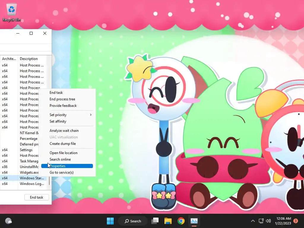Open network status icon in the tray
Viewport: 304px width, 228px height.
[261, 221]
